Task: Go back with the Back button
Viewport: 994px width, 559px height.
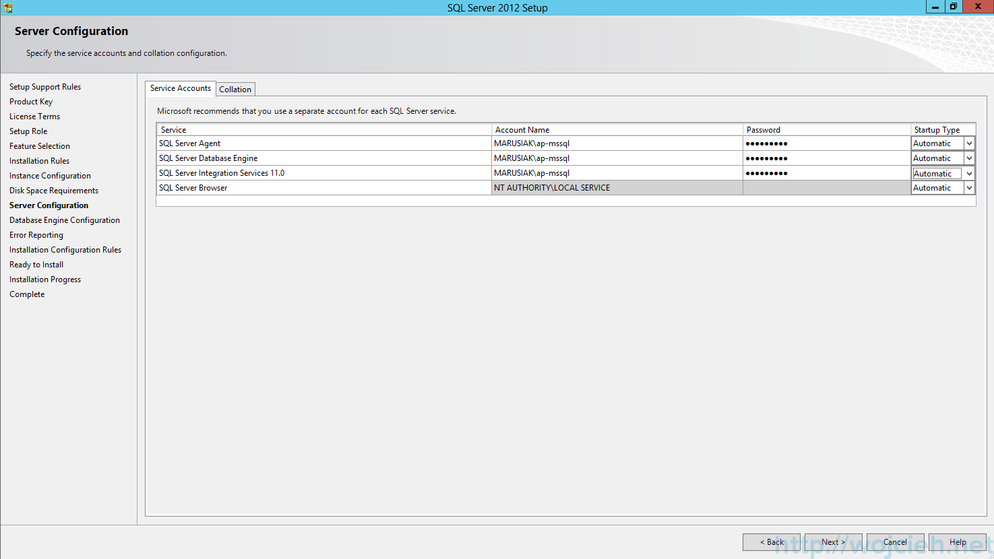Action: click(771, 542)
